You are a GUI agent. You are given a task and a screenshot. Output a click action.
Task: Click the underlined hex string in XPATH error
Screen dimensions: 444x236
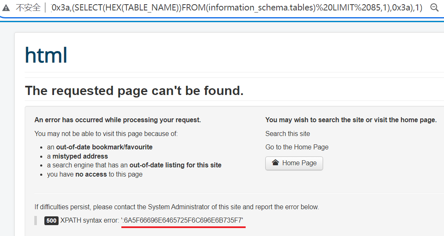pyautogui.click(x=183, y=221)
